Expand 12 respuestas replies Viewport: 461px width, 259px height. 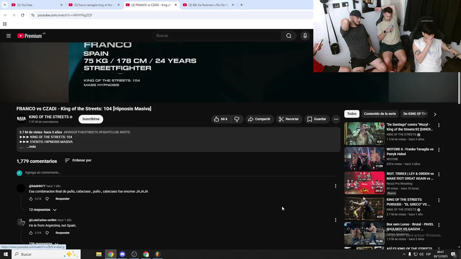point(43,210)
